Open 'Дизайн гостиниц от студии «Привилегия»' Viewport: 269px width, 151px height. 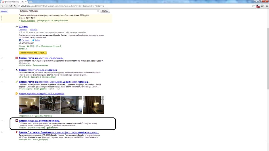(x=41, y=58)
